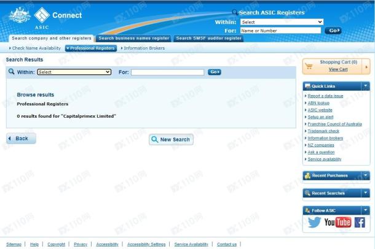Collapse the Quick Links panel
The width and height of the screenshot is (375, 249).
click(365, 86)
